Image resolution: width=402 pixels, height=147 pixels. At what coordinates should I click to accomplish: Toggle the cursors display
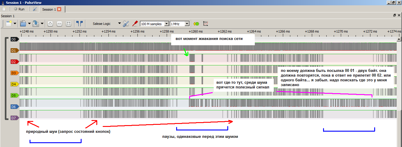pos(79,24)
